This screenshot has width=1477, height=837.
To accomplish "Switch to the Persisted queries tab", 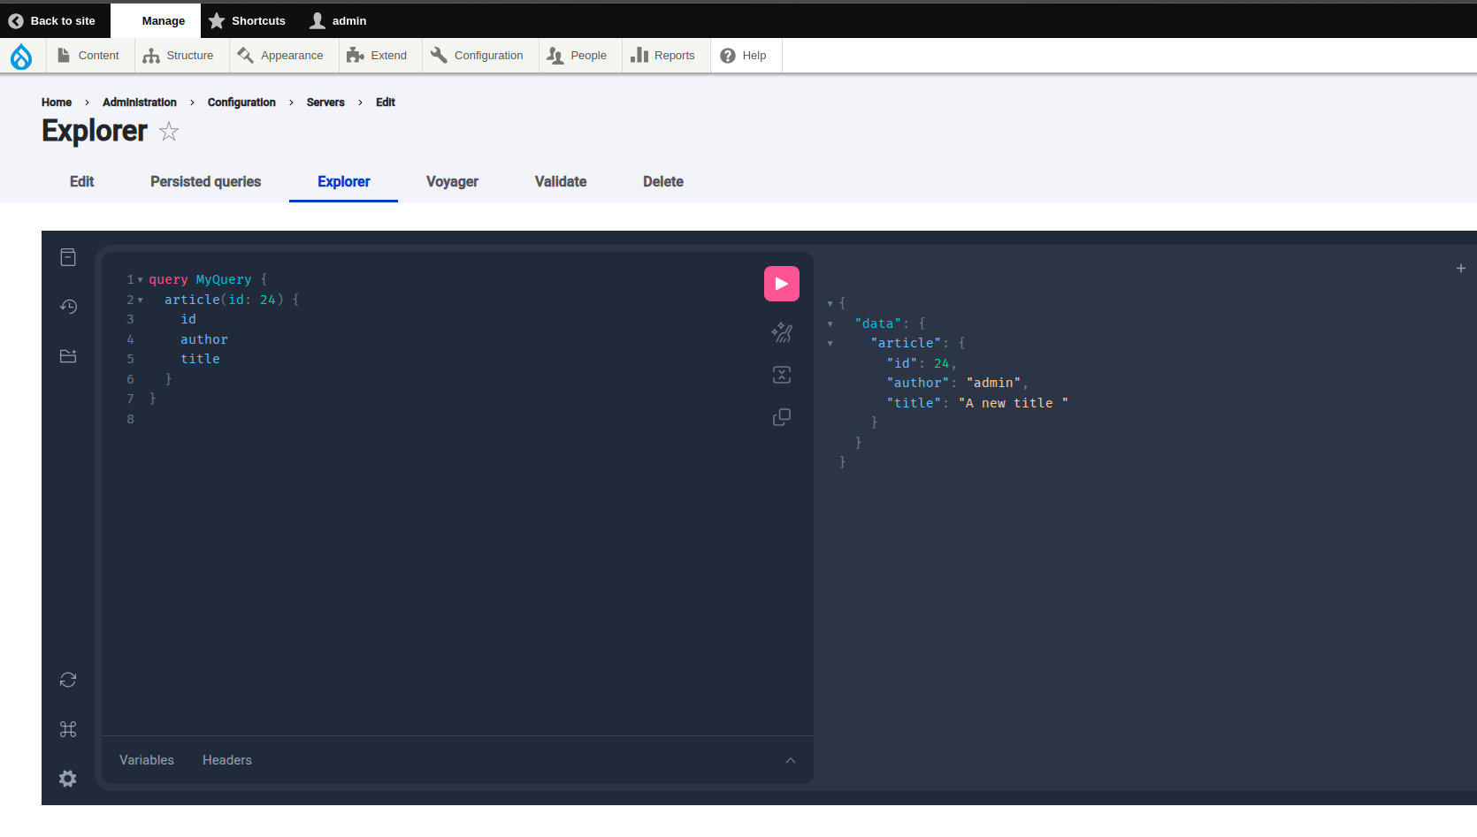I will click(x=205, y=181).
